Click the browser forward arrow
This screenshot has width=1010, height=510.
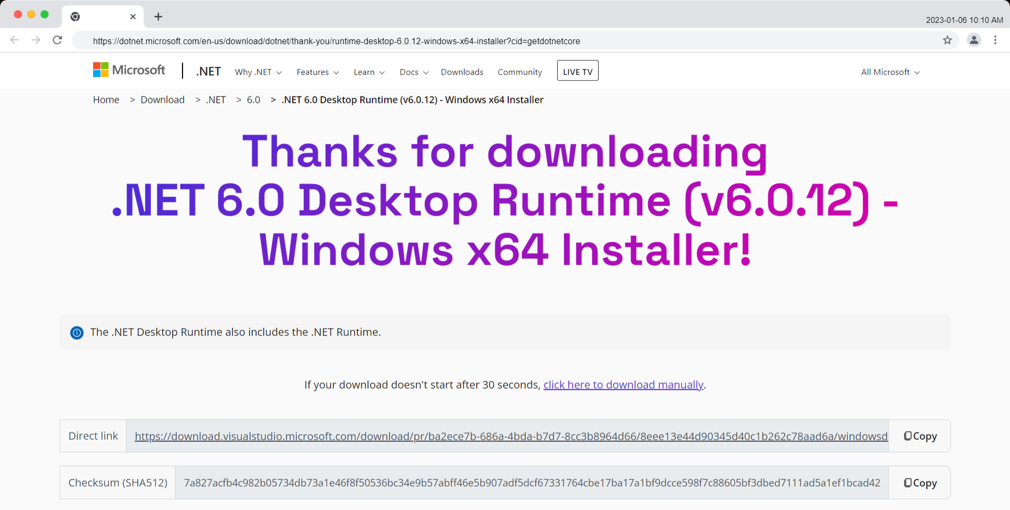36,40
